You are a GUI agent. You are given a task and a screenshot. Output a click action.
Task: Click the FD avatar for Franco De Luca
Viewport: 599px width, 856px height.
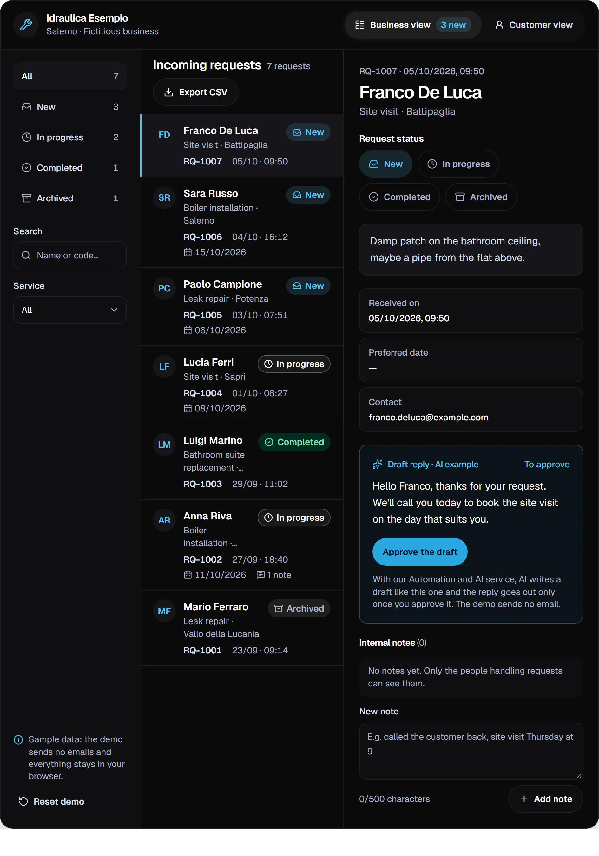(x=164, y=135)
